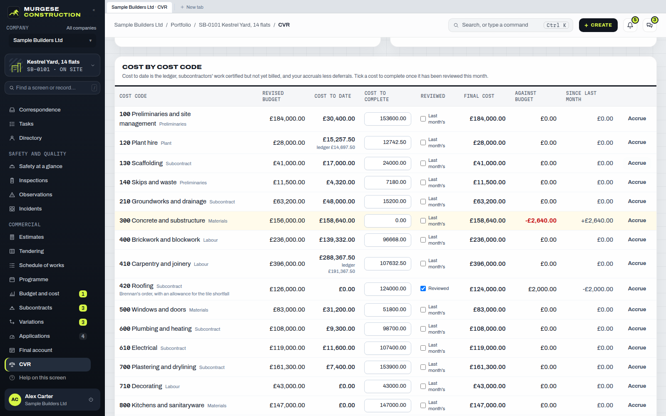
Task: Edit cost to complete for 210 Groundworks and drainage
Action: [388, 202]
